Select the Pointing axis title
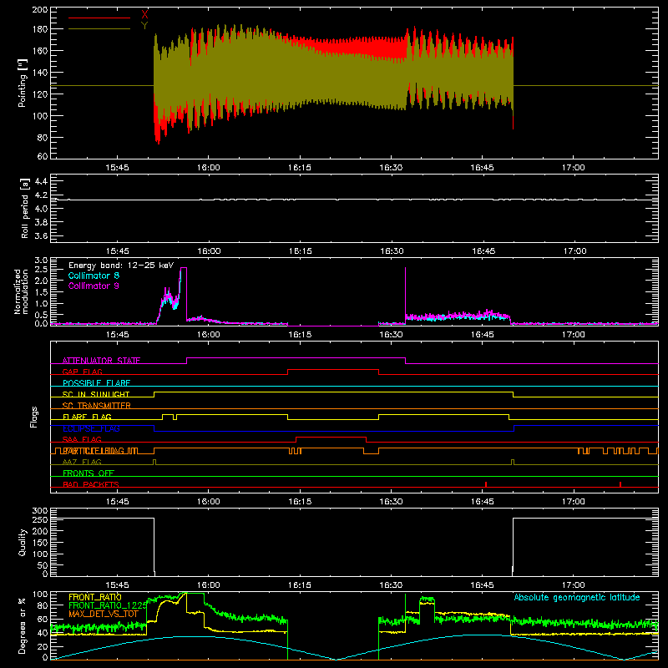Viewport: 668px width, 668px height. pos(23,83)
